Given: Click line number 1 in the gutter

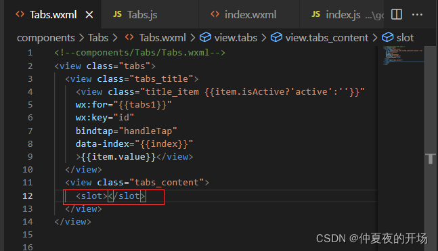Looking at the screenshot, I should point(30,53).
